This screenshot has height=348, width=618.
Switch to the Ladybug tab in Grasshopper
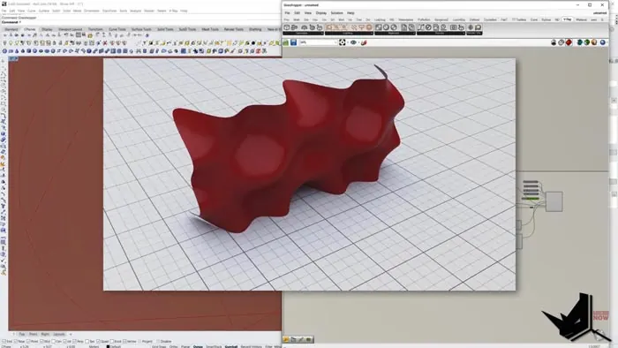(380, 19)
